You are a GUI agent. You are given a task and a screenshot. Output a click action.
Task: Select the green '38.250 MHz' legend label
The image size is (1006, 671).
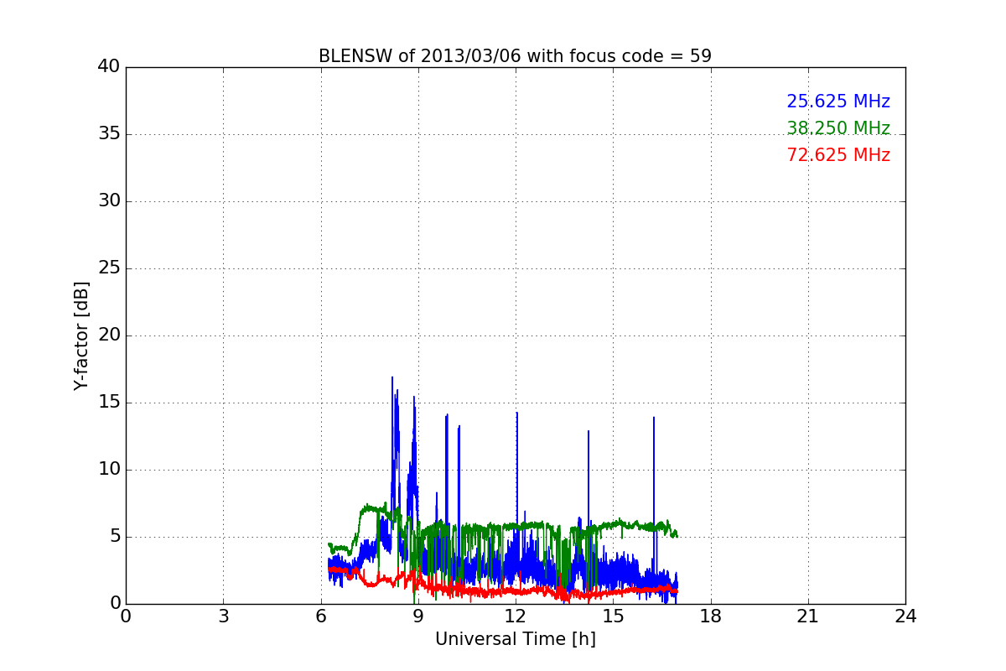(x=838, y=128)
